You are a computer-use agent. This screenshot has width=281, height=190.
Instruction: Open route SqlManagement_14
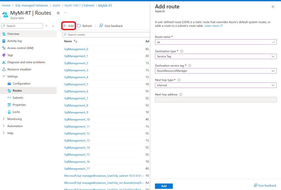77,148
